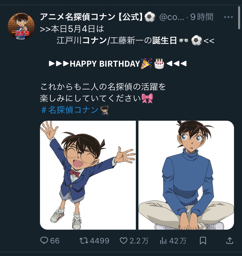Open the right image of seated Shinichi
This screenshot has width=242, height=256.
pyautogui.click(x=186, y=175)
